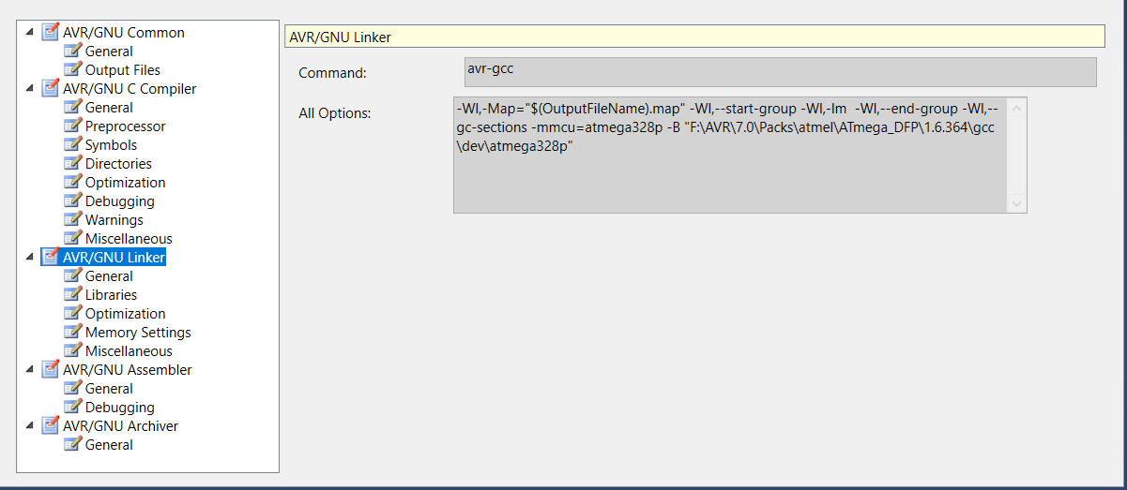Screen dimensions: 1127x490
Task: Click the All Options: label
Action: [x=335, y=112]
